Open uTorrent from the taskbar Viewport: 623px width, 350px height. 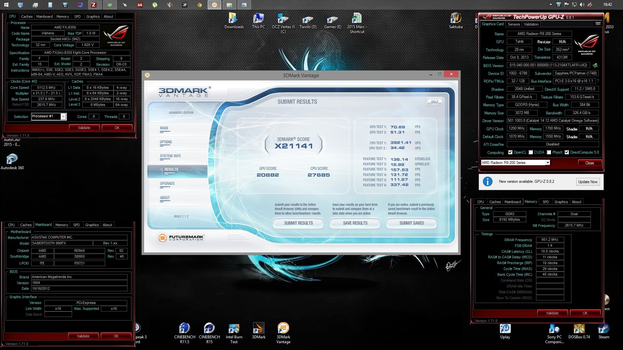155,5
